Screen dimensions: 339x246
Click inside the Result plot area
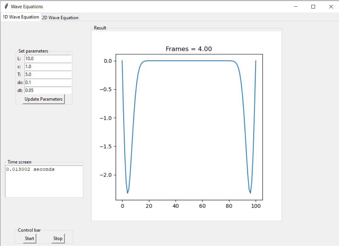189,127
